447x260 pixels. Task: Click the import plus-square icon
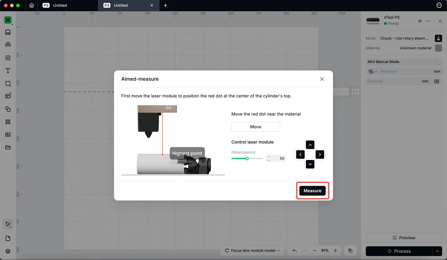click(x=8, y=58)
